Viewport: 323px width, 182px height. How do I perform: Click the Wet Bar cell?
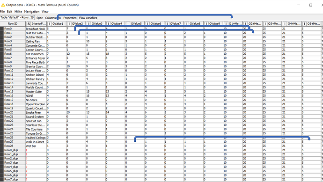click(36, 146)
